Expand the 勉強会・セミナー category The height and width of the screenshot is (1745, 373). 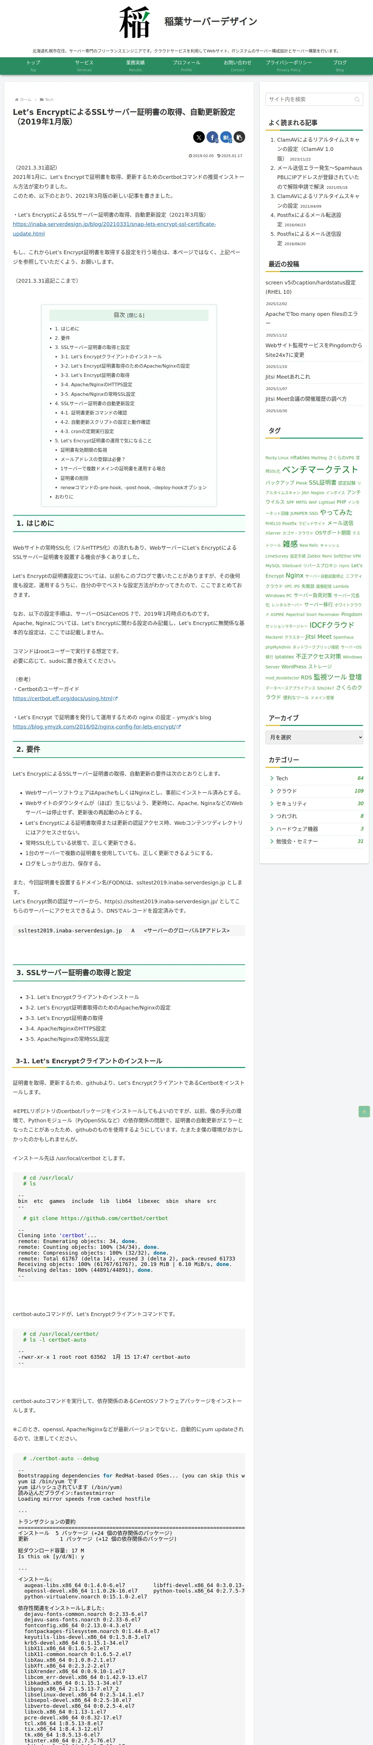pyautogui.click(x=314, y=841)
